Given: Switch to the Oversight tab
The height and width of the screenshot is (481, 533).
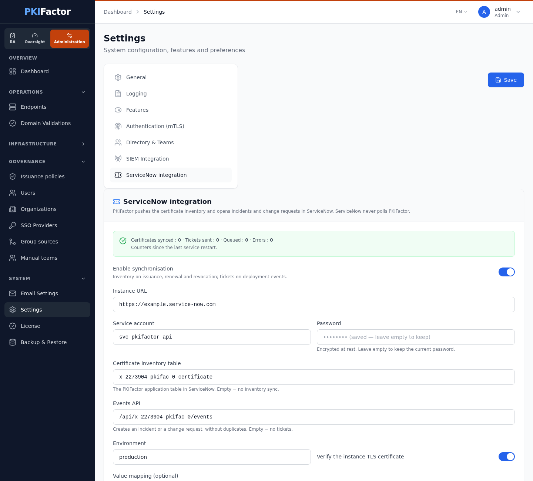Looking at the screenshot, I should point(35,38).
